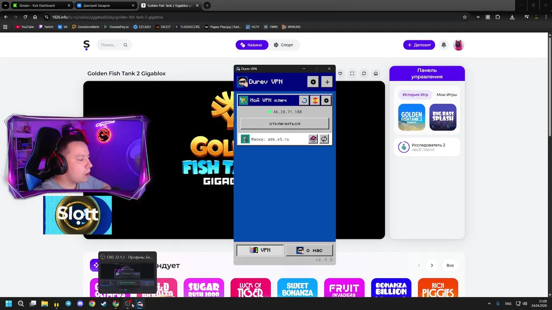Image resolution: width=552 pixels, height=310 pixels.
Task: Disconnect using the отключиться button
Action: pos(285,124)
